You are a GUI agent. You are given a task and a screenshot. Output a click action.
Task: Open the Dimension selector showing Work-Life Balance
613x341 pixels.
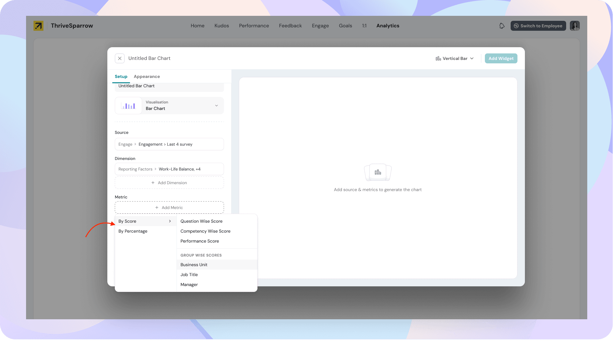(x=169, y=169)
